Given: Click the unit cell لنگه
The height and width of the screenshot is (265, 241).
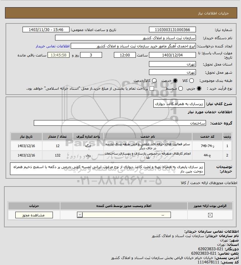Looking at the screenshot, I should tap(88, 146).
